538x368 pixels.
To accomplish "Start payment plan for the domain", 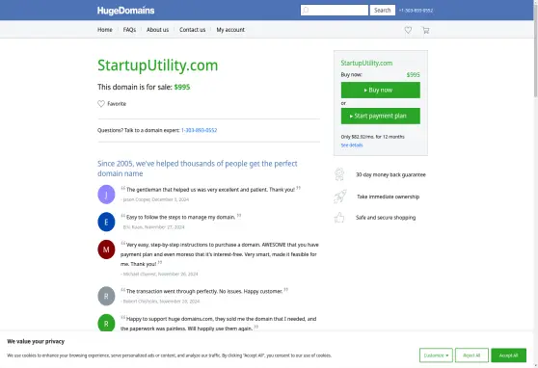I will tap(380, 116).
